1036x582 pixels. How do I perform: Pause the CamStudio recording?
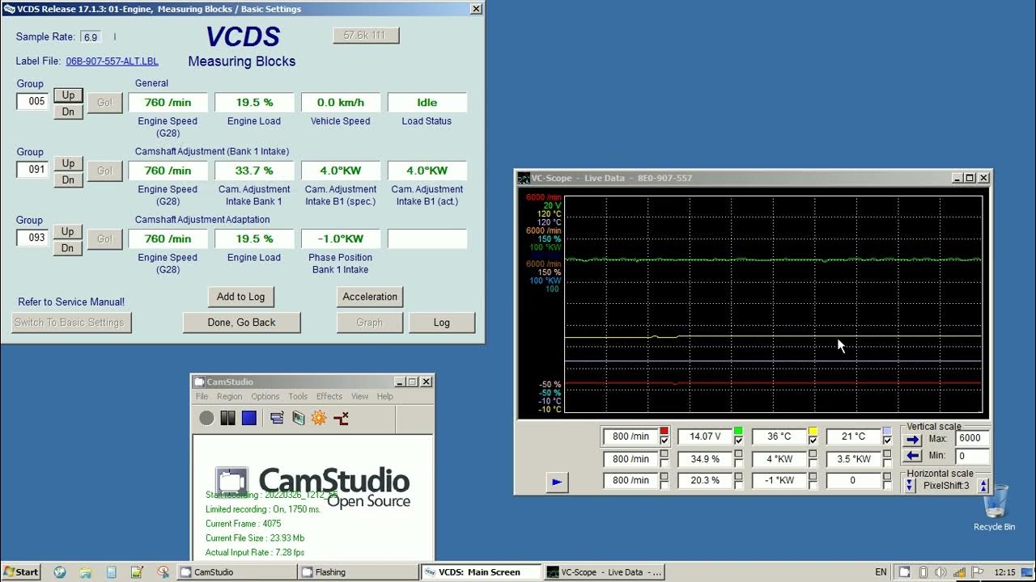point(227,418)
